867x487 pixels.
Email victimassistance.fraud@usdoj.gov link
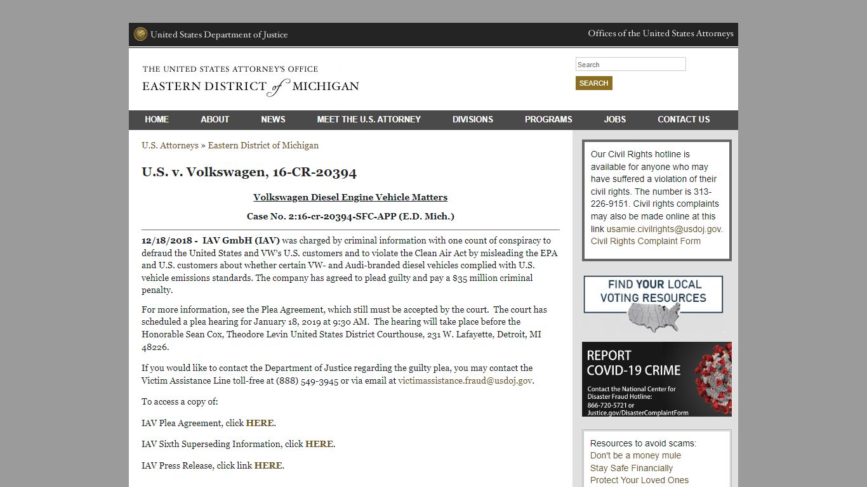(465, 380)
